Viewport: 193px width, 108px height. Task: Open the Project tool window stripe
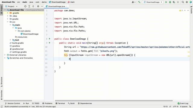pyautogui.click(x=2, y=10)
